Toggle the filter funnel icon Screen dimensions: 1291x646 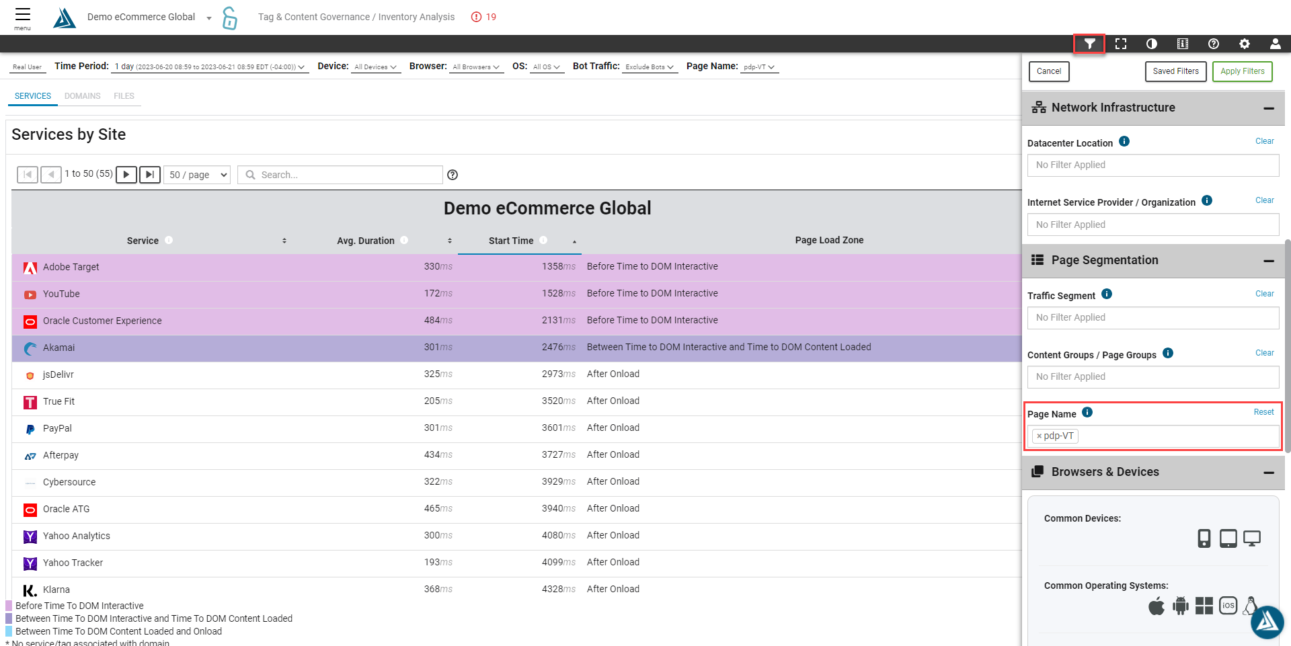coord(1089,44)
